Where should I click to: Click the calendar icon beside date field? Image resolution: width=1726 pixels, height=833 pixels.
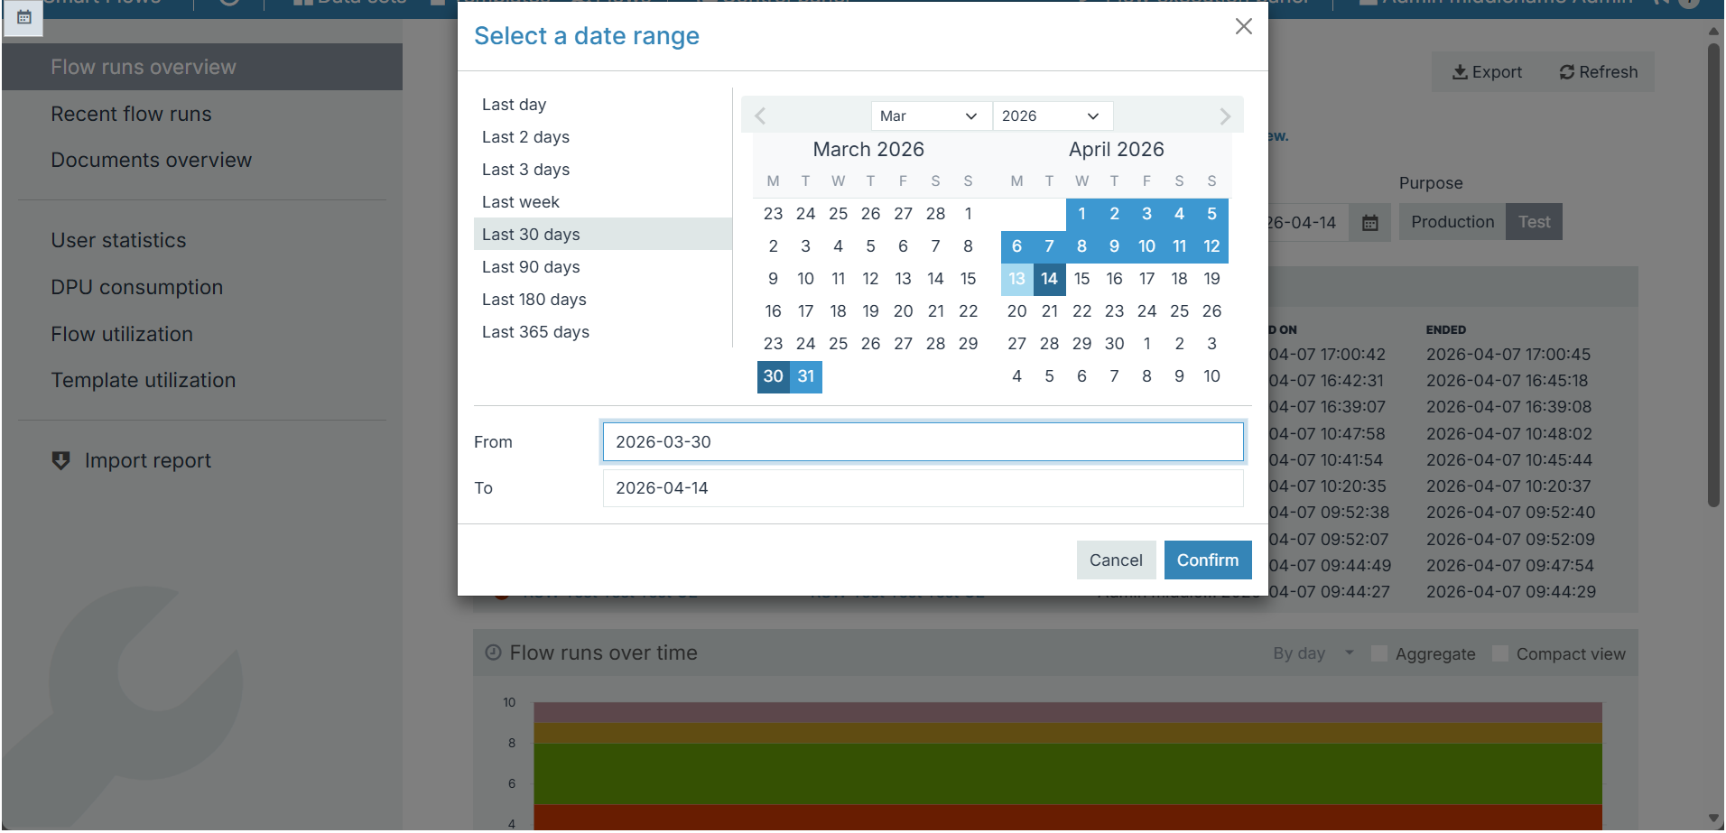1370,222
